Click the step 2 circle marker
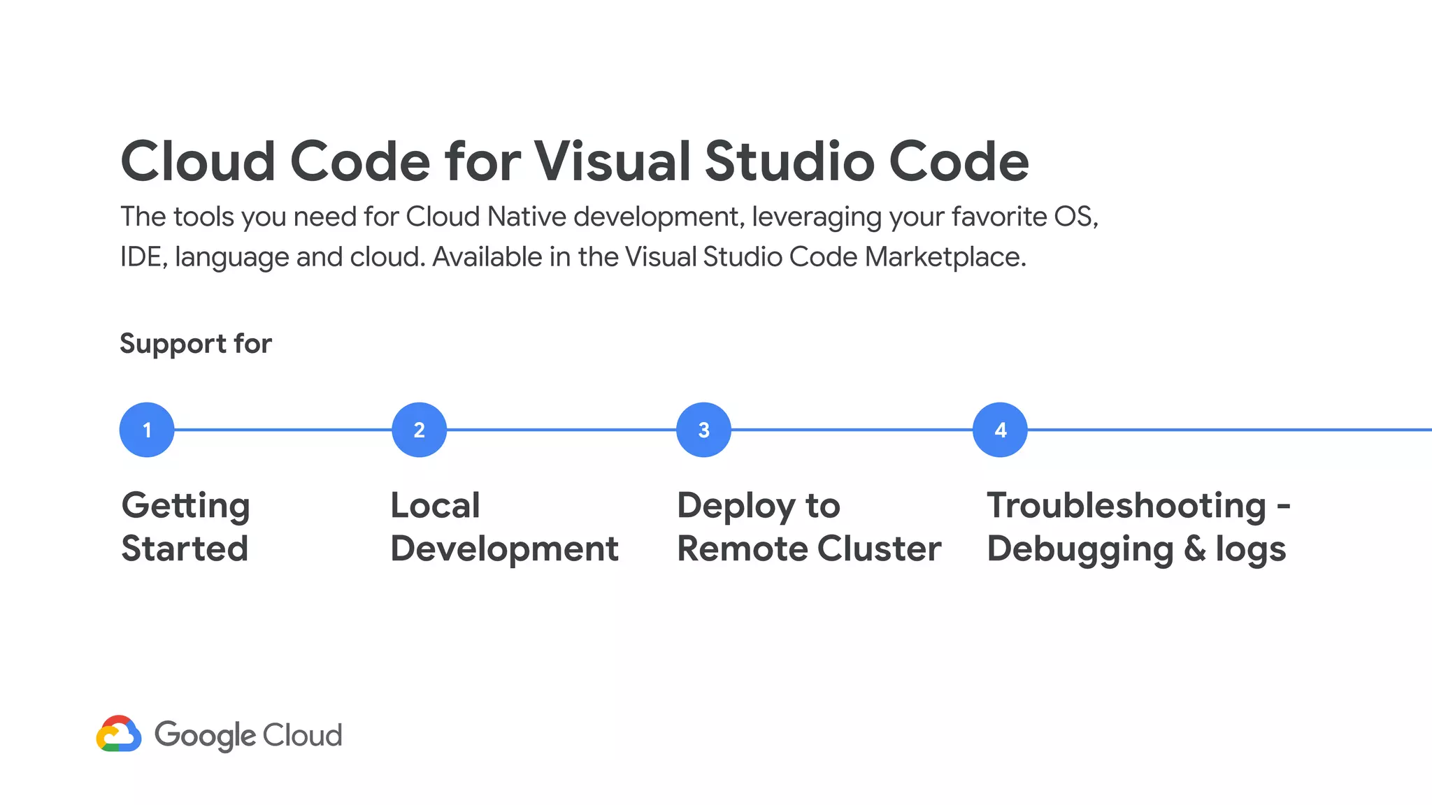This screenshot has height=805, width=1432. click(x=419, y=430)
